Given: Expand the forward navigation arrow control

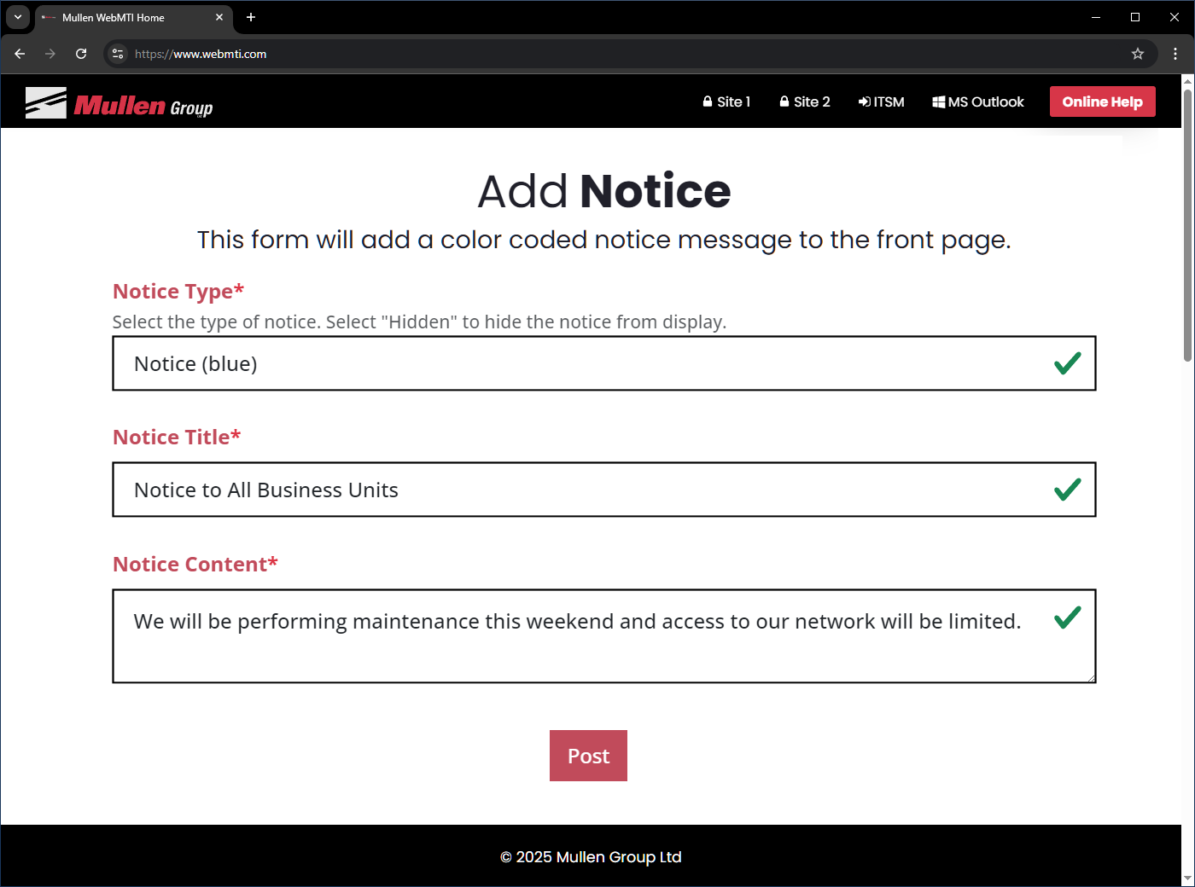Looking at the screenshot, I should pyautogui.click(x=50, y=53).
